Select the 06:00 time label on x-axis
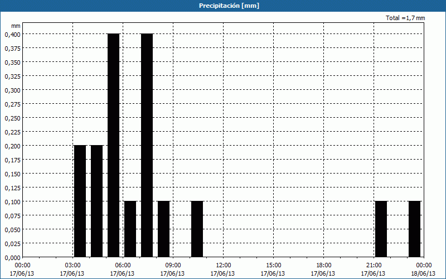This screenshot has height=279, width=446. 123,266
